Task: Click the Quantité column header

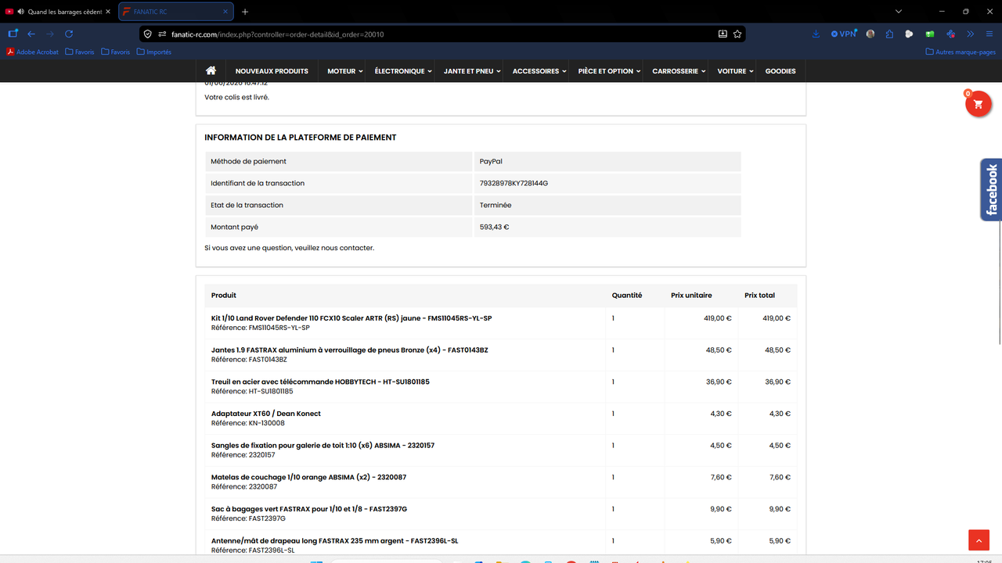Action: [x=627, y=296]
